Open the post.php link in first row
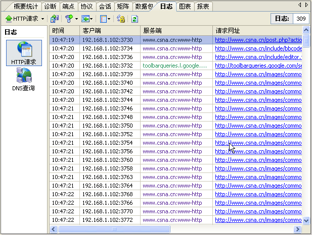The width and height of the screenshot is (312, 235). 258,39
